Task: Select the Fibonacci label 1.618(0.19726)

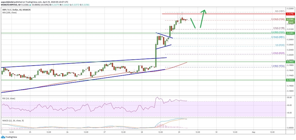Action: coord(278,66)
